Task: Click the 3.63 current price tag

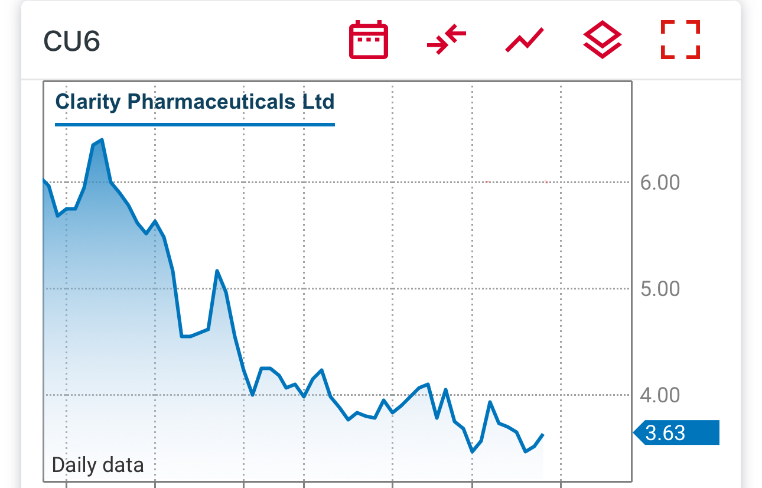Action: pos(676,433)
